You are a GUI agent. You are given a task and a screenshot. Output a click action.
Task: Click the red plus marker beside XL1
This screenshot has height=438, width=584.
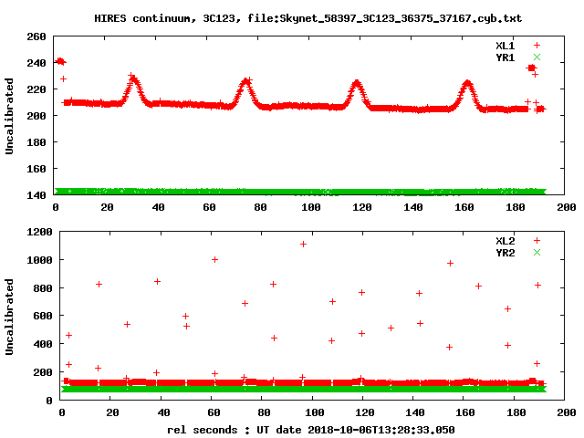[537, 46]
